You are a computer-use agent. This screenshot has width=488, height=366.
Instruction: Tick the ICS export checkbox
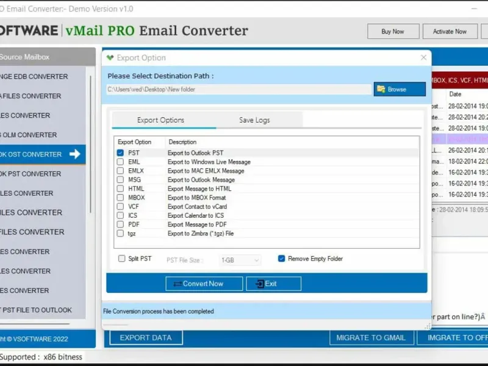pos(120,215)
